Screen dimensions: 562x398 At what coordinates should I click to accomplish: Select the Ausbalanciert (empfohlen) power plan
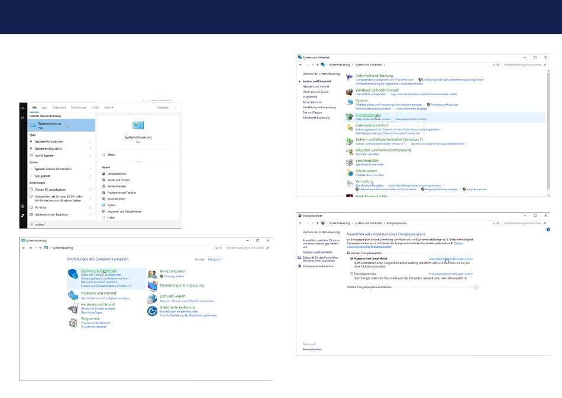pyautogui.click(x=351, y=259)
